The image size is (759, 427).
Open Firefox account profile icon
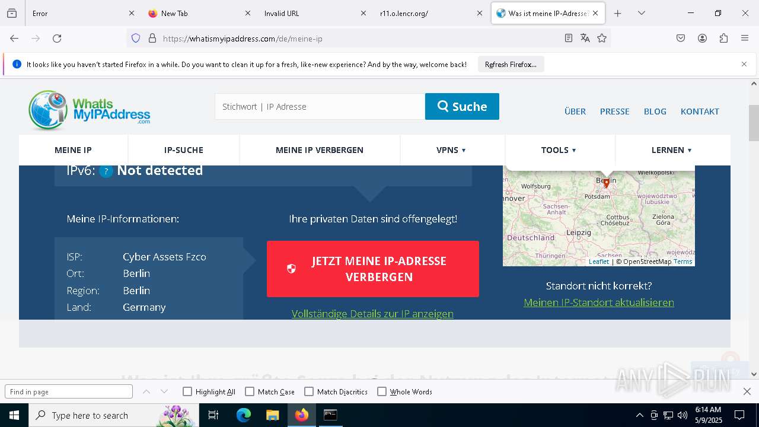(702, 39)
